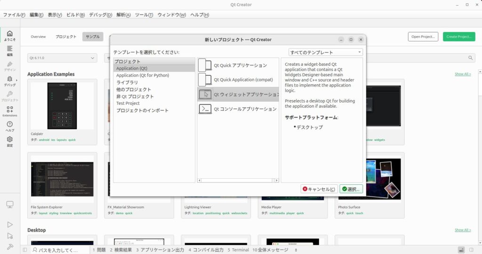Switch to the 編集 (Edit) mode icon
Image resolution: width=482 pixels, height=254 pixels.
pos(10,51)
